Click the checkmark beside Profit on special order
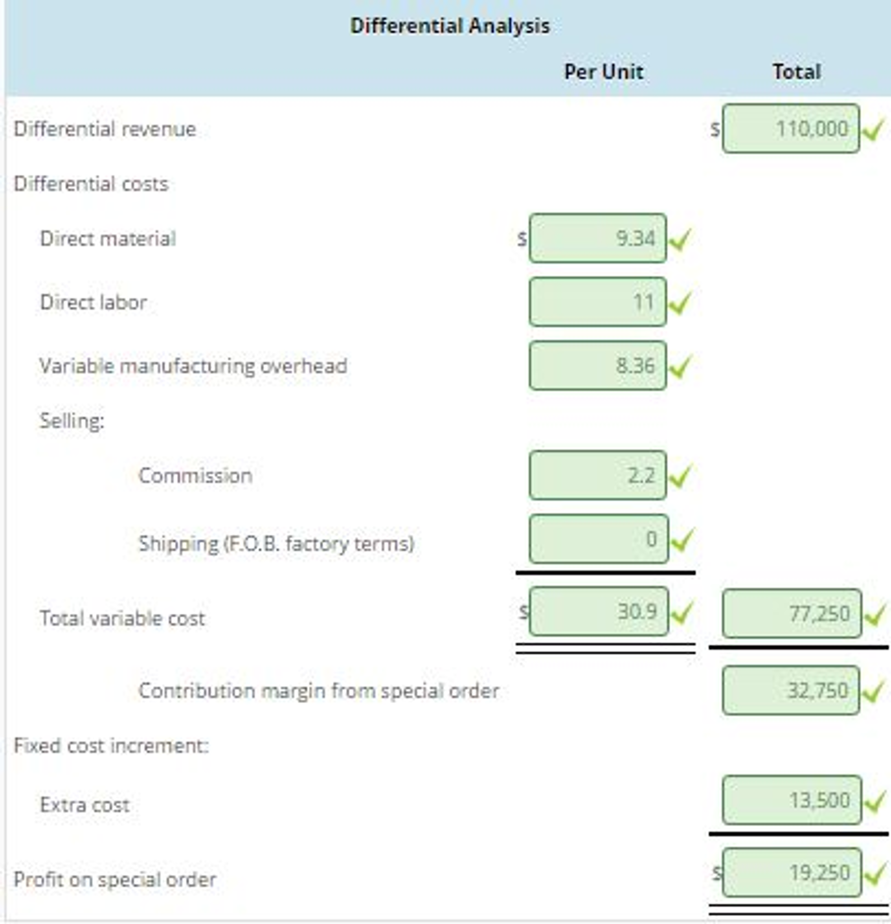 point(874,874)
